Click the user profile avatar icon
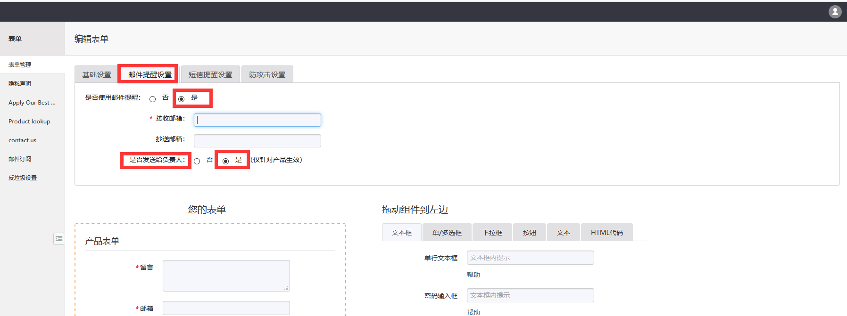Viewport: 847px width, 316px height. click(x=835, y=12)
